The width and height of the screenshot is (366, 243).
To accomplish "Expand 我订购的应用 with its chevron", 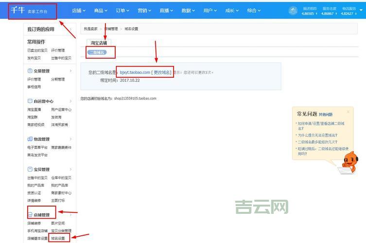I will [71, 29].
